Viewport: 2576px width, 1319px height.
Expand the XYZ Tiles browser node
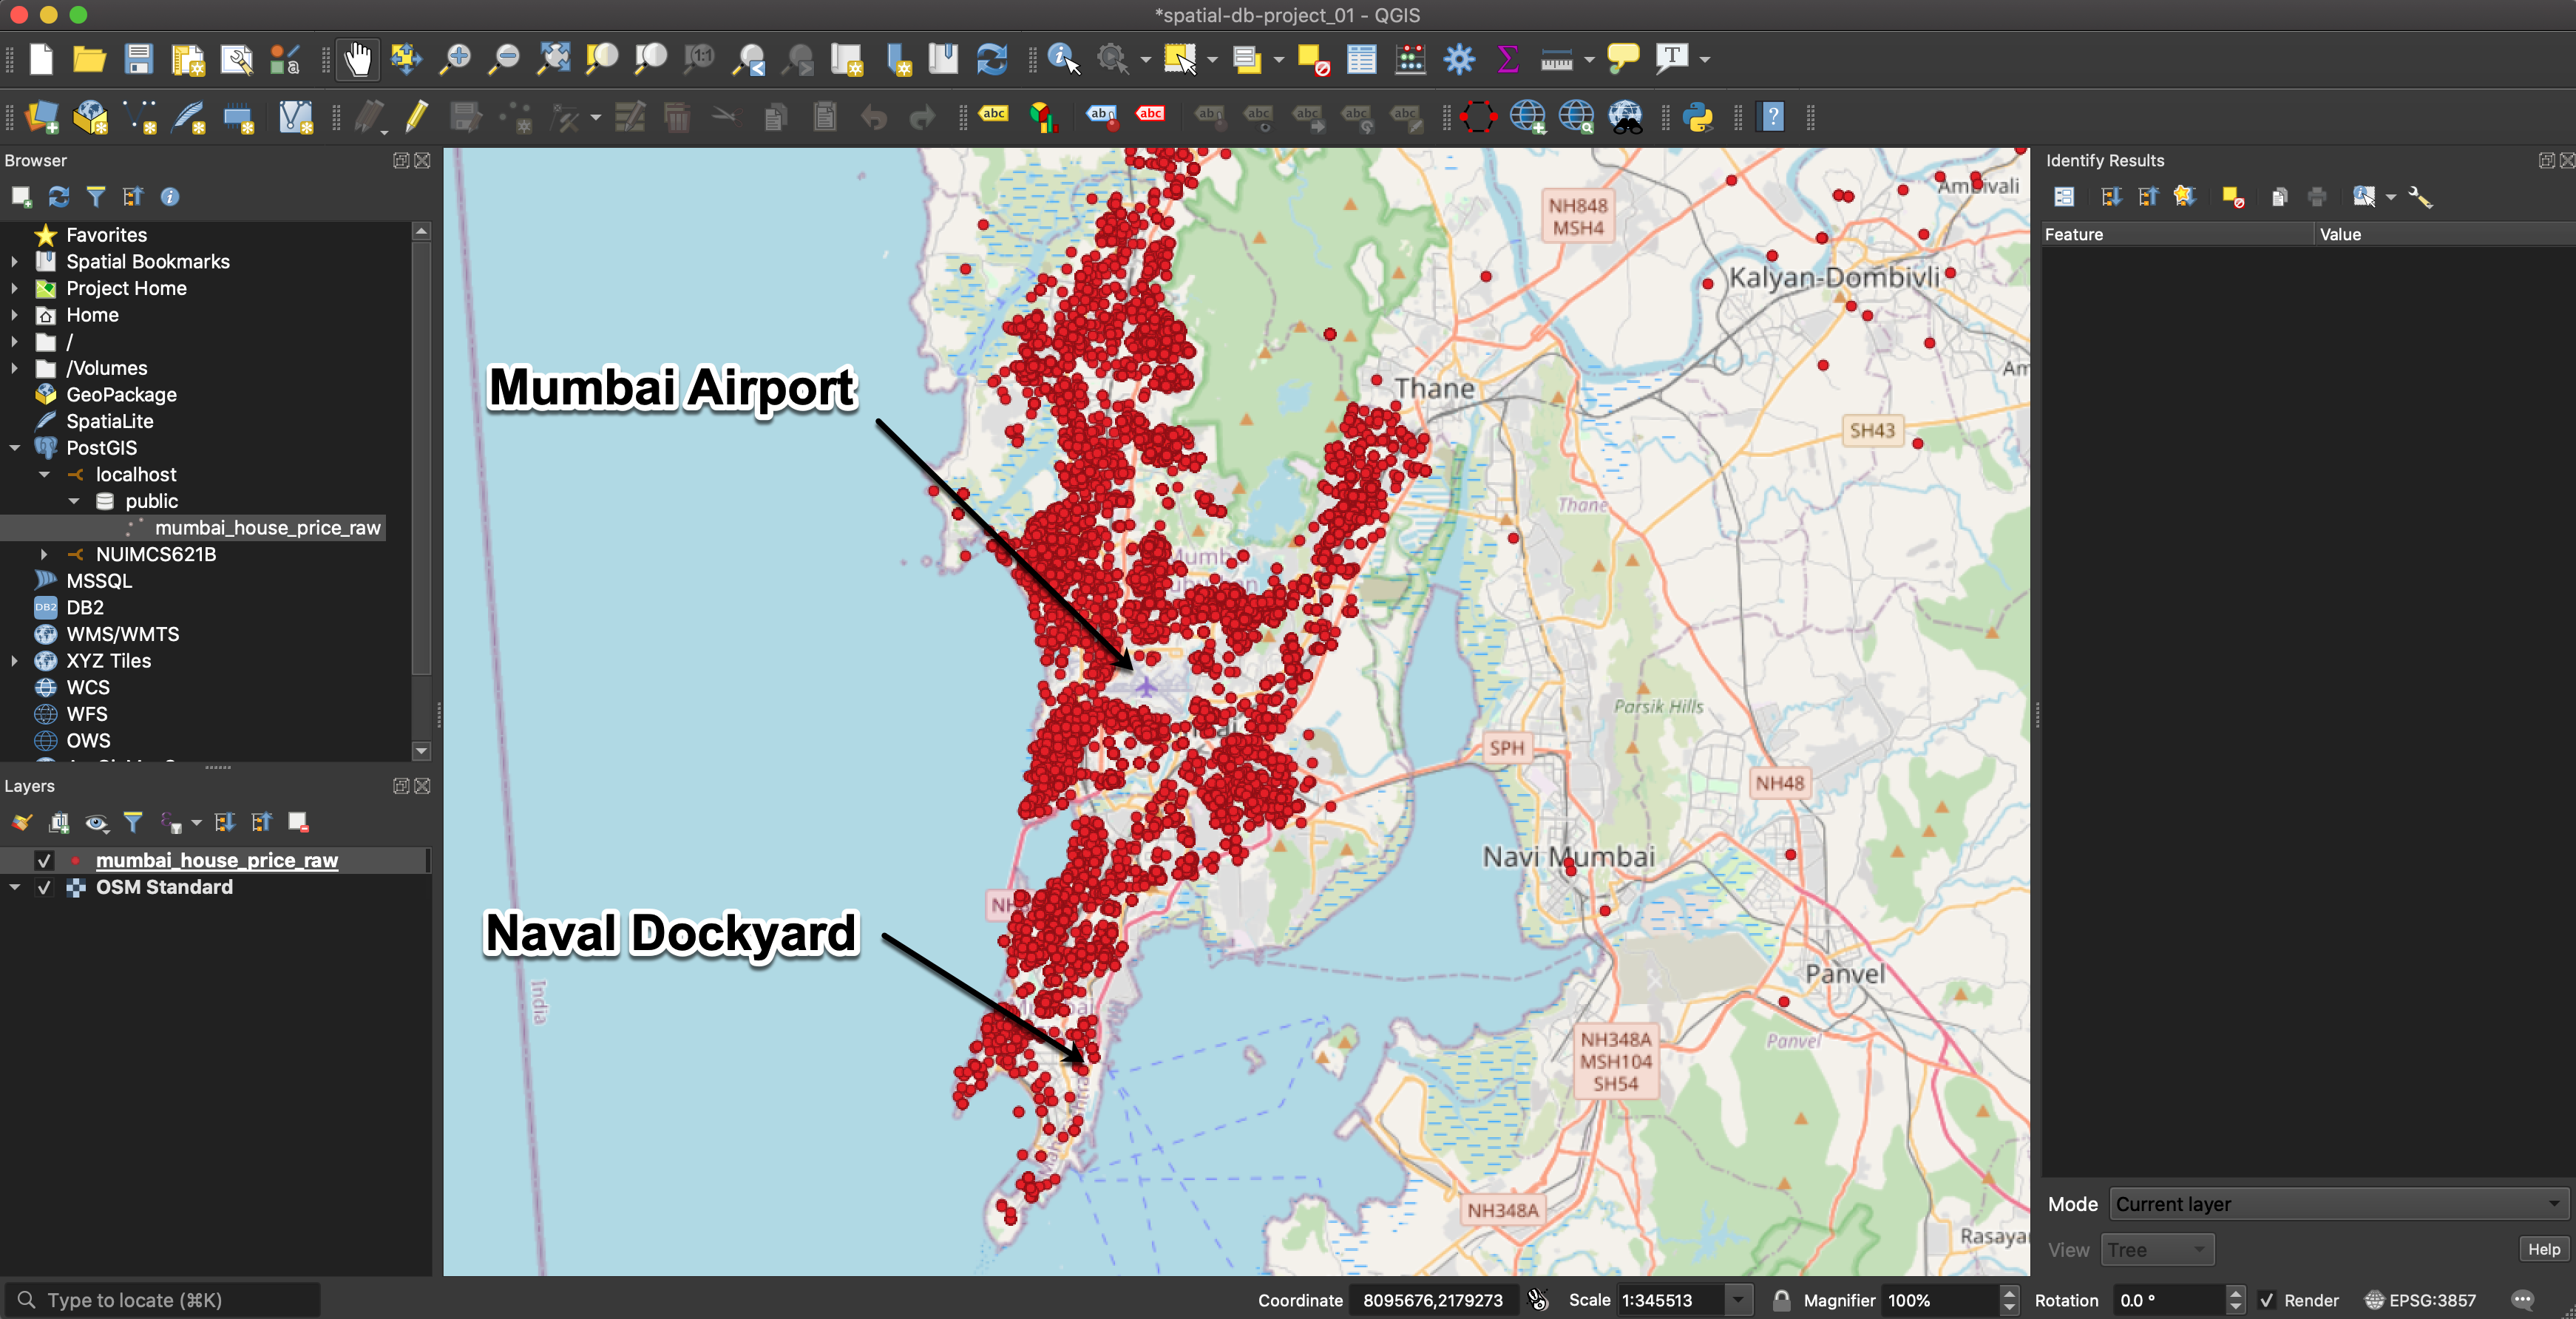(x=14, y=661)
